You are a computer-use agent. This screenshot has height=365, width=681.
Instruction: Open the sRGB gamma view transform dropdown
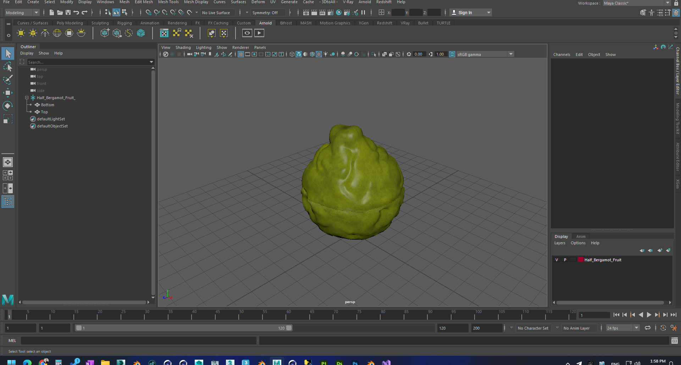pos(485,54)
